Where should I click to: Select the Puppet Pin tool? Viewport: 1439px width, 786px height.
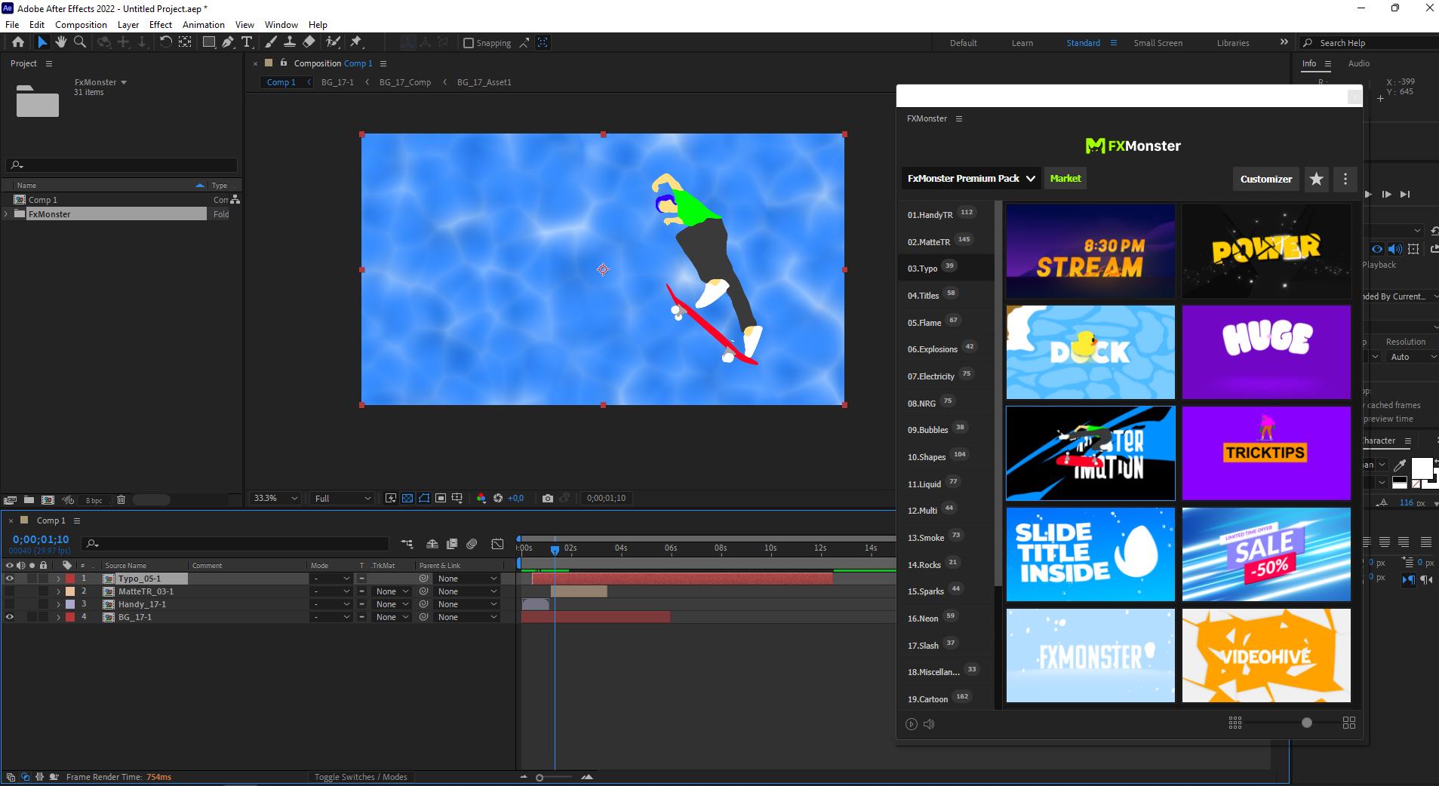(x=356, y=42)
